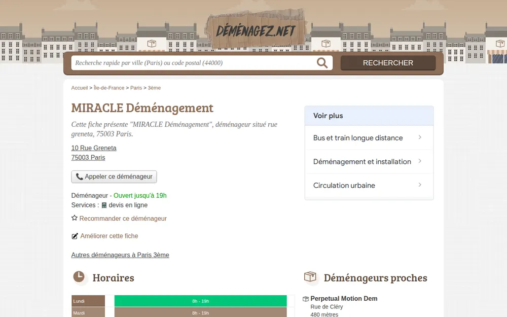Screen dimensions: 507x317
Task: Click the star icon to recommend mover
Action: coord(75,218)
